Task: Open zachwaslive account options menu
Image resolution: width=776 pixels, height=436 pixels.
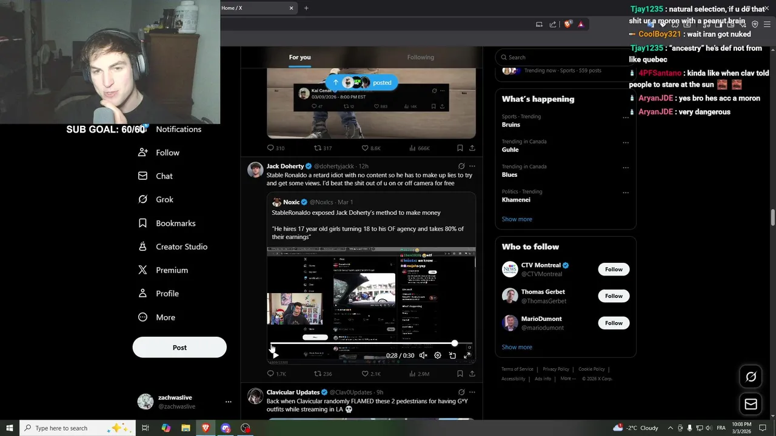Action: [x=228, y=401]
